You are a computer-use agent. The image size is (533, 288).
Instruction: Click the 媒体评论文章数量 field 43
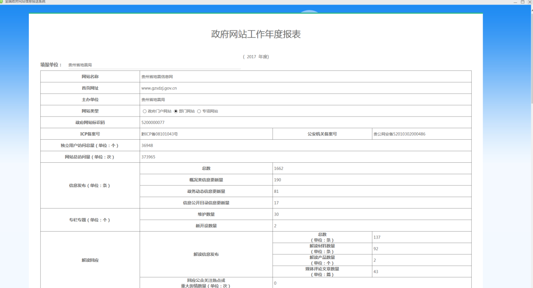pyautogui.click(x=421, y=272)
